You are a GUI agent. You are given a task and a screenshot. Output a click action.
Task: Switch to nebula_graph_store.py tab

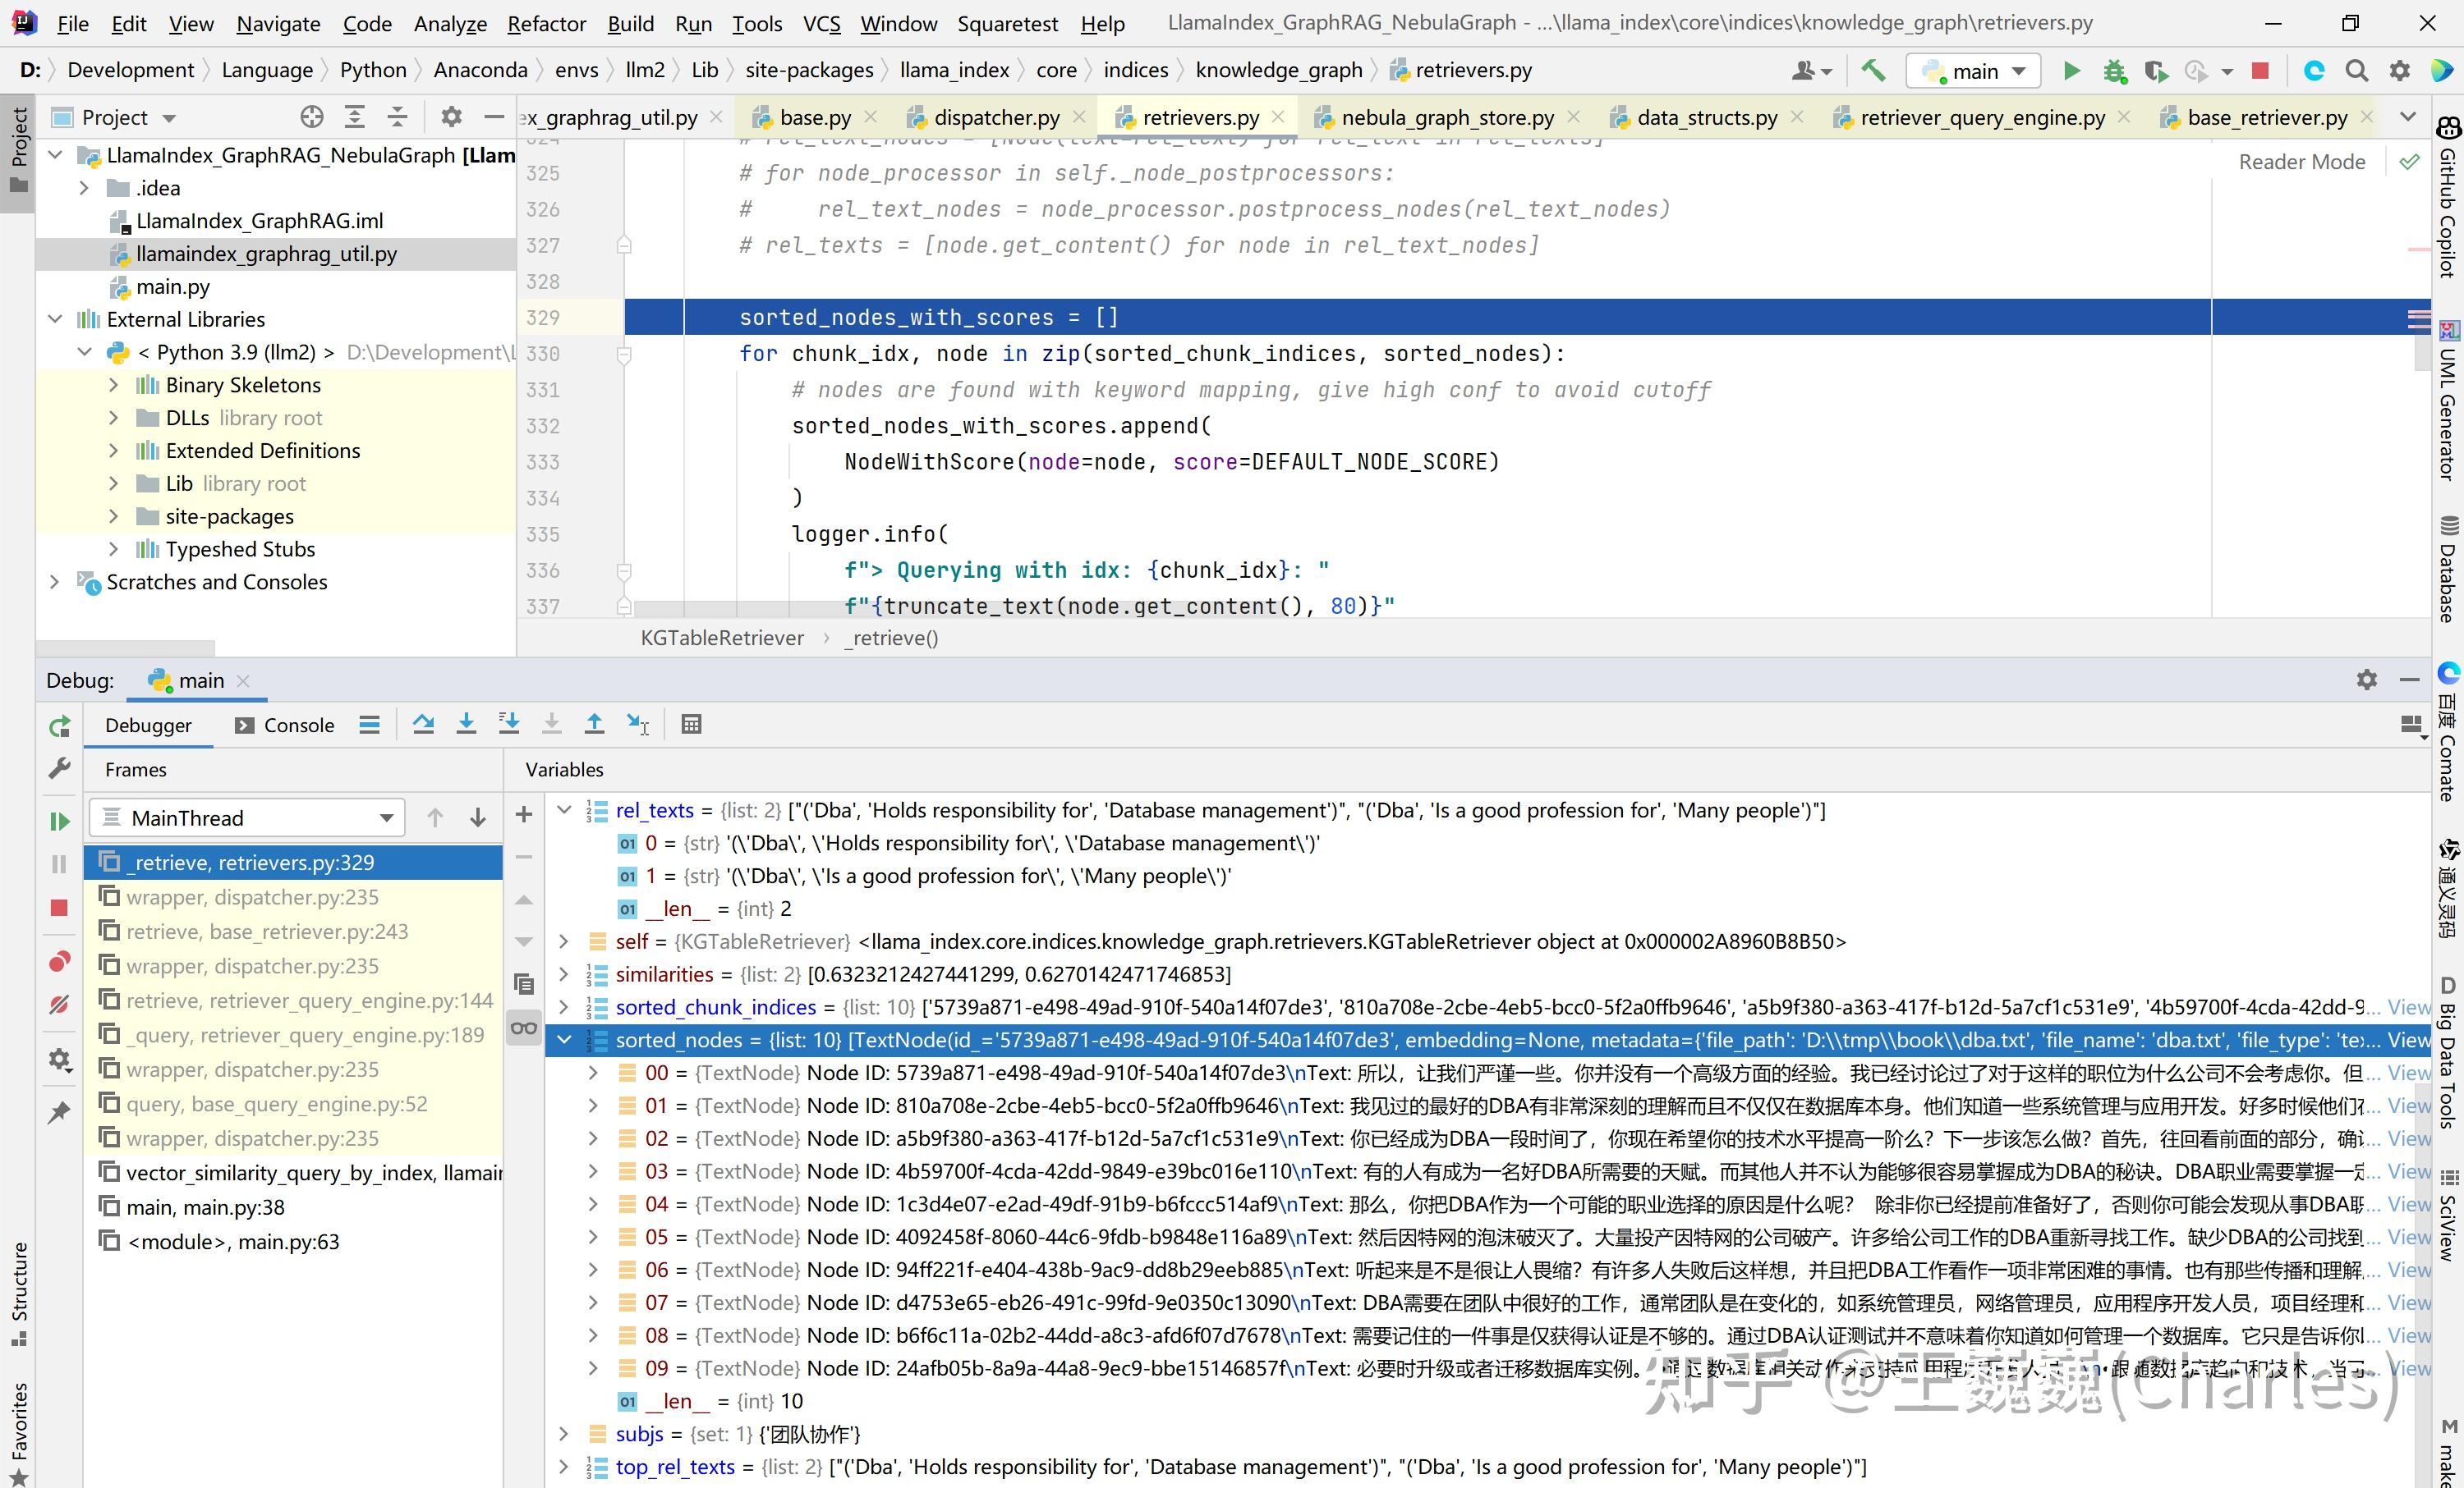pyautogui.click(x=1446, y=118)
